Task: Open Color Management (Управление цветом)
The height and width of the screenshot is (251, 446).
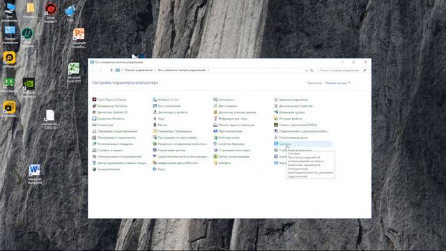Action: (x=169, y=150)
